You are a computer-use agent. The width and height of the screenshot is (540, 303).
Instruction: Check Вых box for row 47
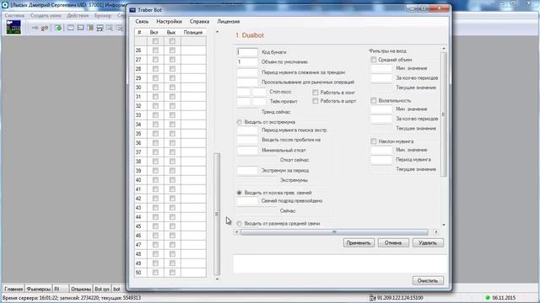[172, 245]
